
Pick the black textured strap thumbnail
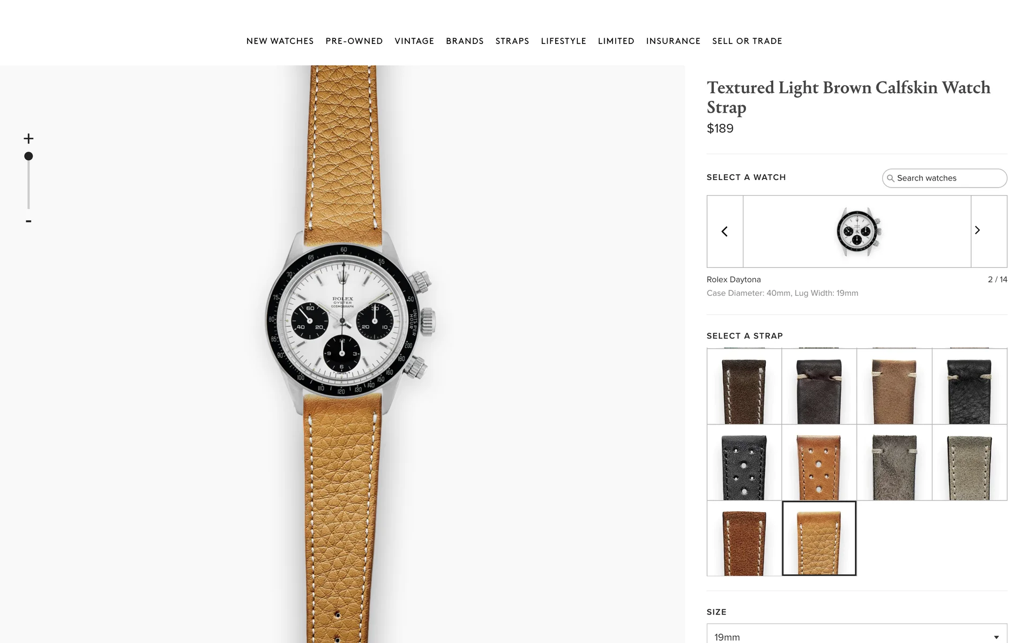click(970, 386)
